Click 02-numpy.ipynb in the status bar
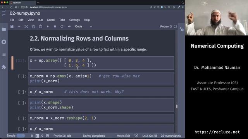Screen dimensions: 248x139 [171, 136]
